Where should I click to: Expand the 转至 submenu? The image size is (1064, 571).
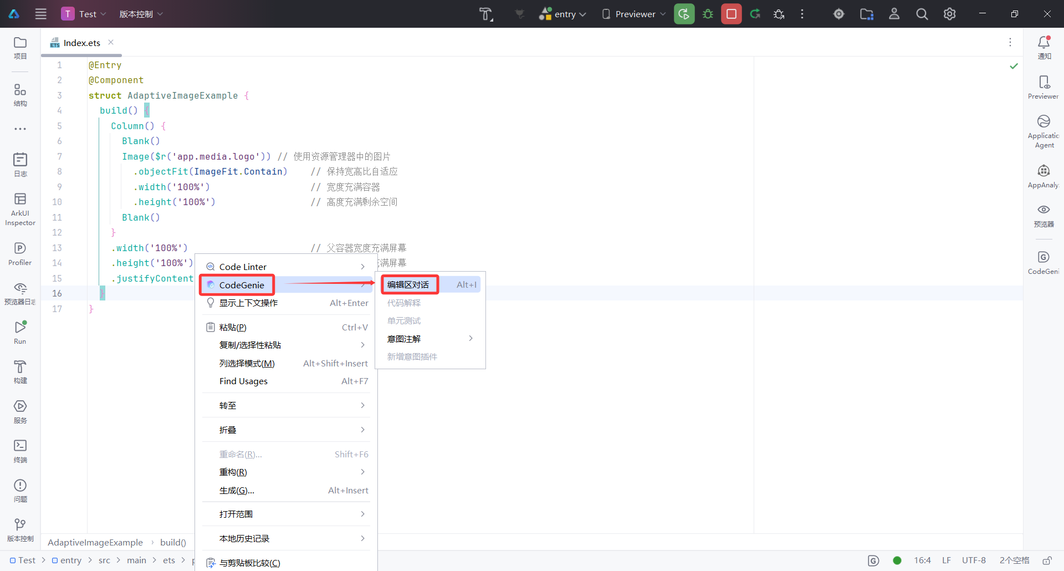click(x=286, y=405)
